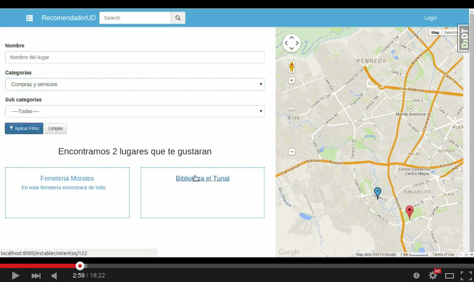Open the RecomendadorUD list menu icon
This screenshot has height=282, width=474.
point(29,18)
